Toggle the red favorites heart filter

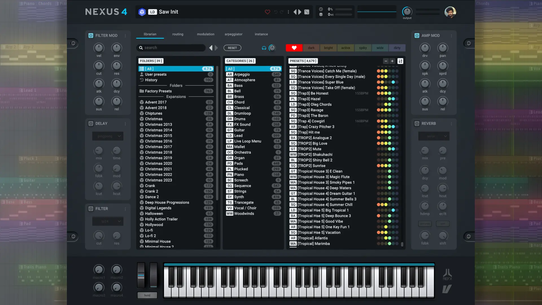coord(294,48)
